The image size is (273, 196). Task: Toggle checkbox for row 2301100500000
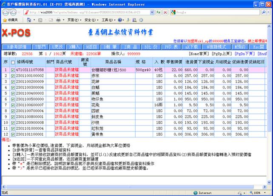pos(13,99)
